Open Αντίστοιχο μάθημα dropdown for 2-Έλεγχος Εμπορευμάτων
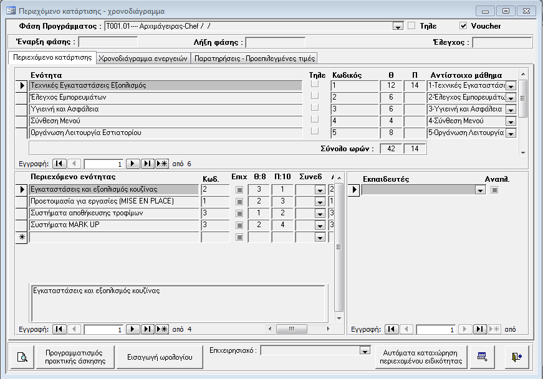This screenshot has width=543, height=379. [x=511, y=98]
